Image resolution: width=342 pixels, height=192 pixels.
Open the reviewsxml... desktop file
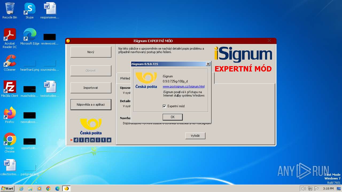(x=50, y=39)
